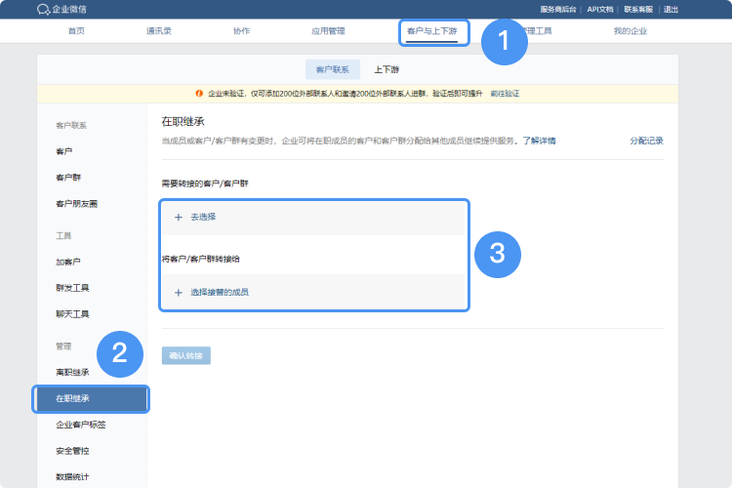
Task: Switch to the 通讯录 tab
Action: (159, 31)
